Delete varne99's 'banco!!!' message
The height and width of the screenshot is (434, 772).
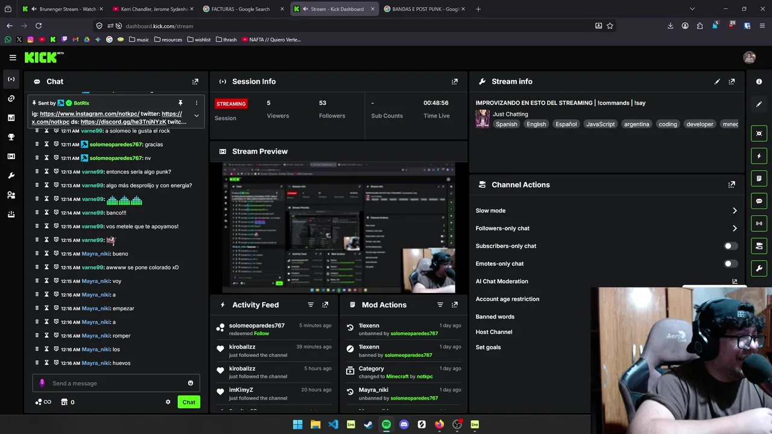[x=37, y=213]
